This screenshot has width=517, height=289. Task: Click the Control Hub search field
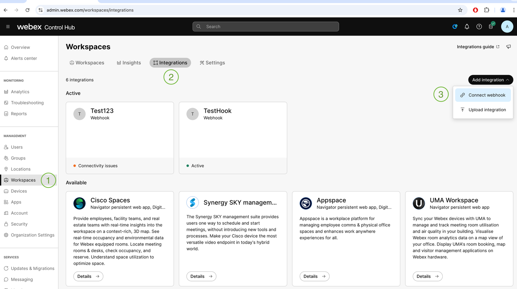(x=266, y=27)
